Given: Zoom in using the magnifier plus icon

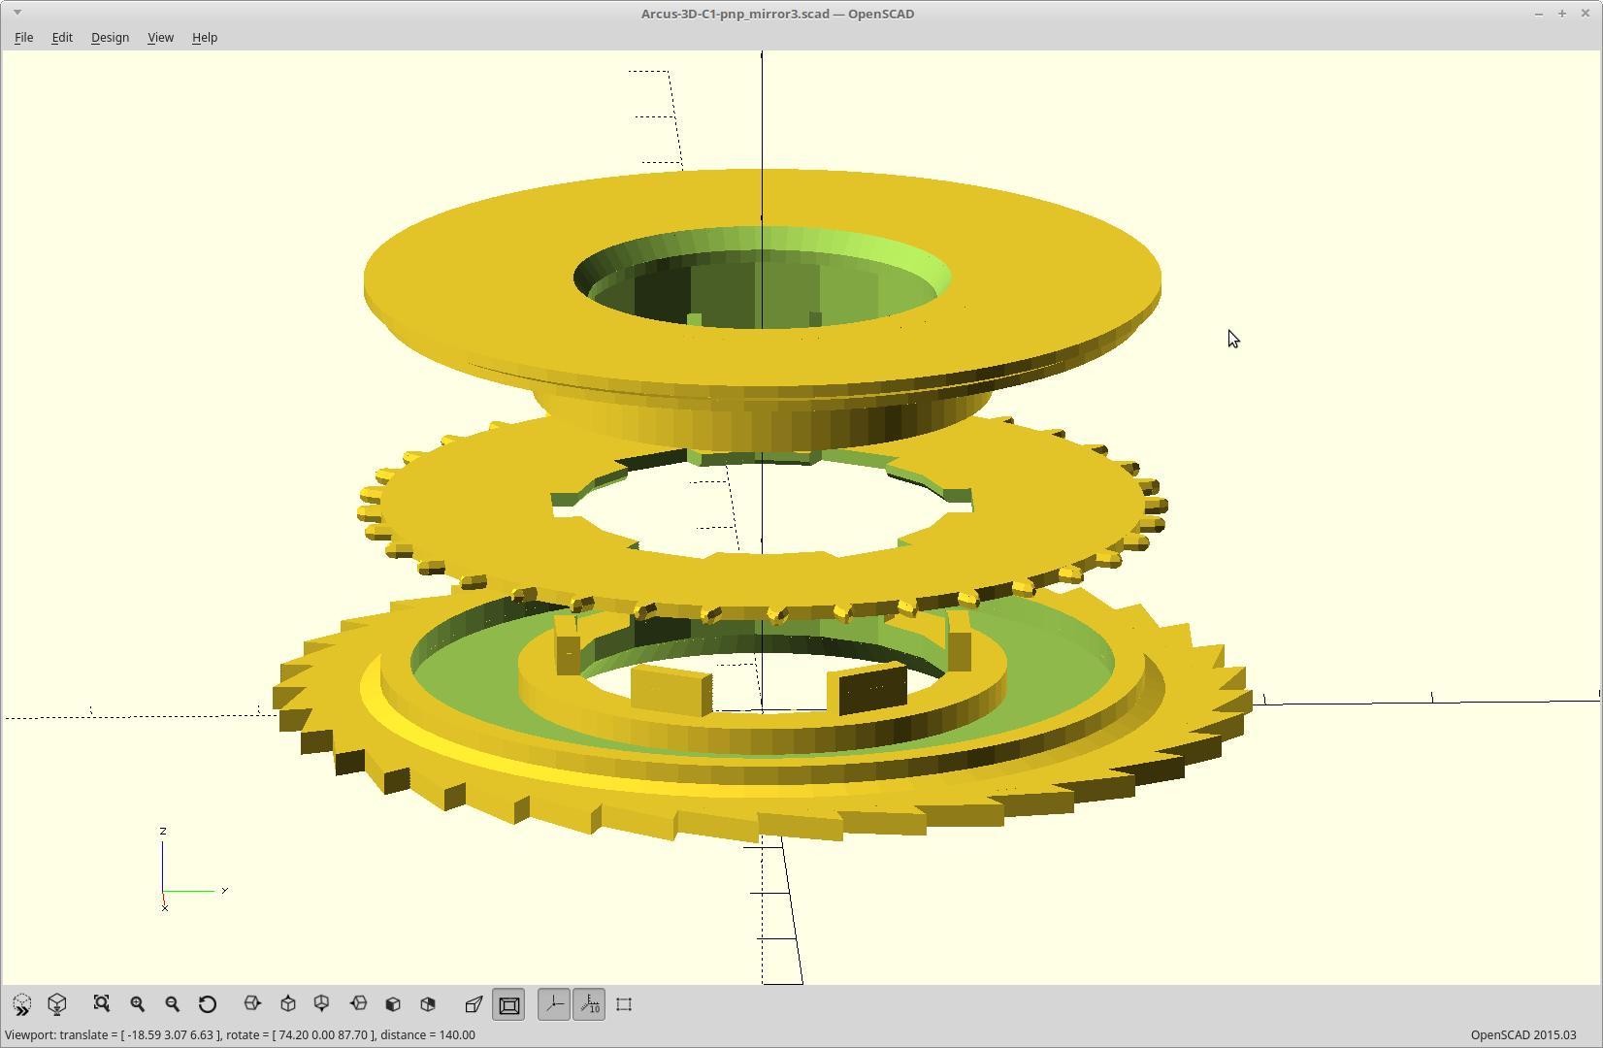Looking at the screenshot, I should [138, 1004].
